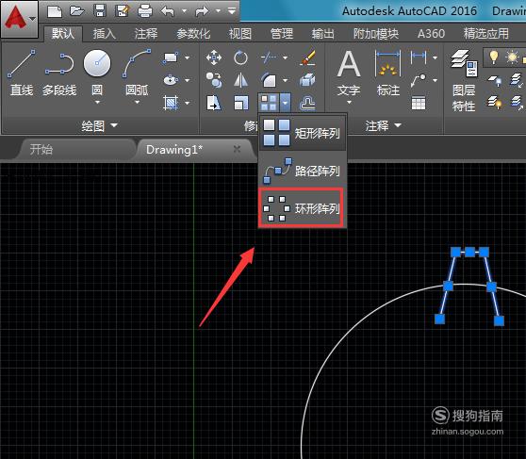The image size is (526, 459).
Task: Click the Linear dimension icon
Action: [419, 57]
